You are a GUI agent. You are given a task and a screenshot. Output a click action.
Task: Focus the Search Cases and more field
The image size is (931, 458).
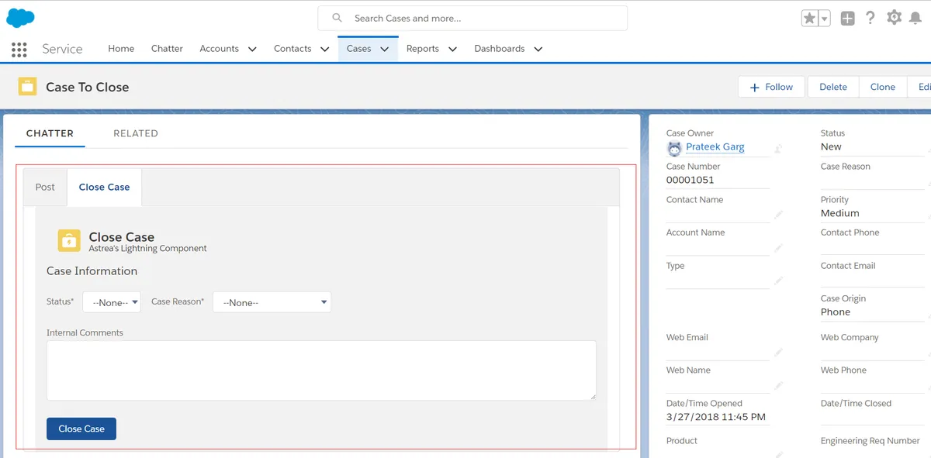click(x=472, y=18)
